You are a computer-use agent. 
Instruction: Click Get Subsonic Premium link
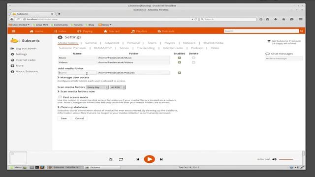click(x=286, y=41)
